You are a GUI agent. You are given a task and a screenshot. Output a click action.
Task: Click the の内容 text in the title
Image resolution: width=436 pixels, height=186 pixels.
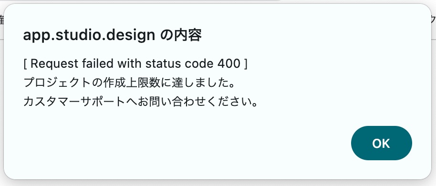[181, 36]
